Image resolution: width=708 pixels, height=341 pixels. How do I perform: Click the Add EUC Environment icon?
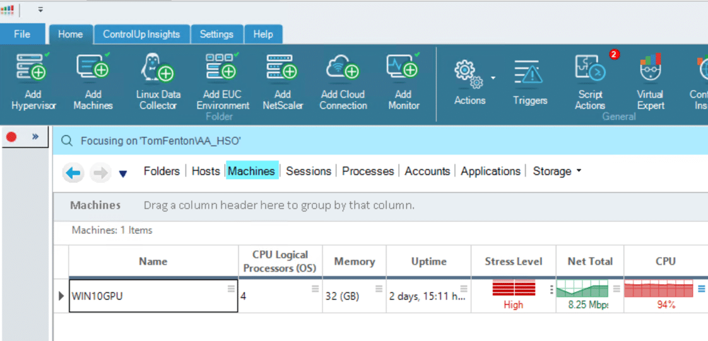click(x=223, y=66)
